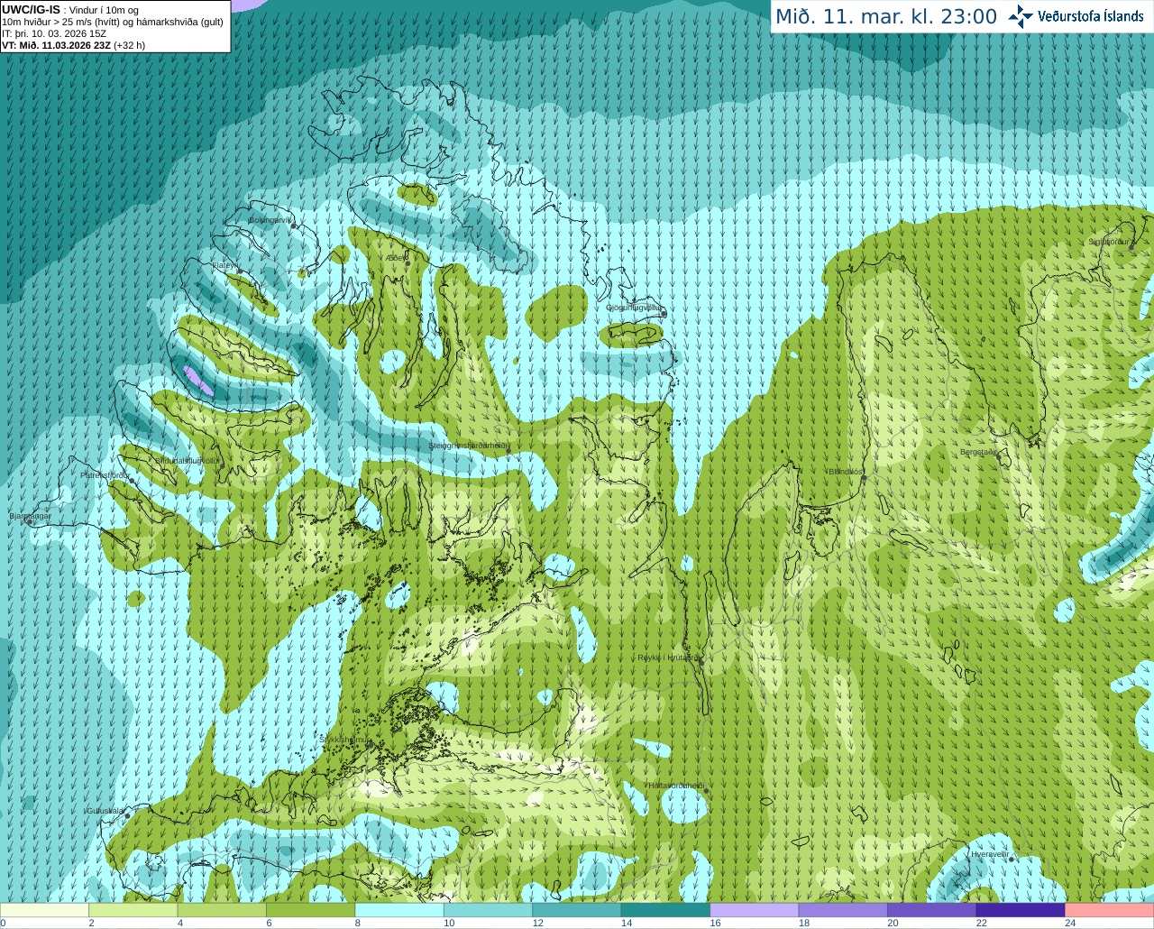Click the Gjögurflugvöllur station marker
This screenshot has width=1154, height=929.
tap(664, 314)
